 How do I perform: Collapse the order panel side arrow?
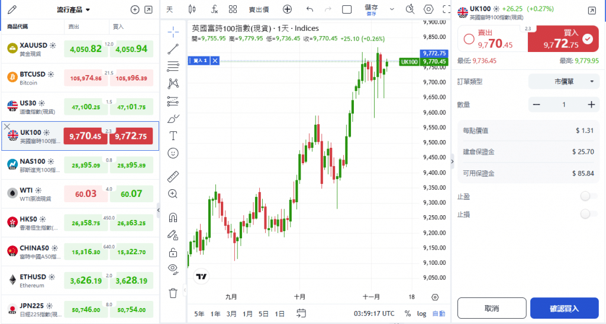(x=453, y=161)
